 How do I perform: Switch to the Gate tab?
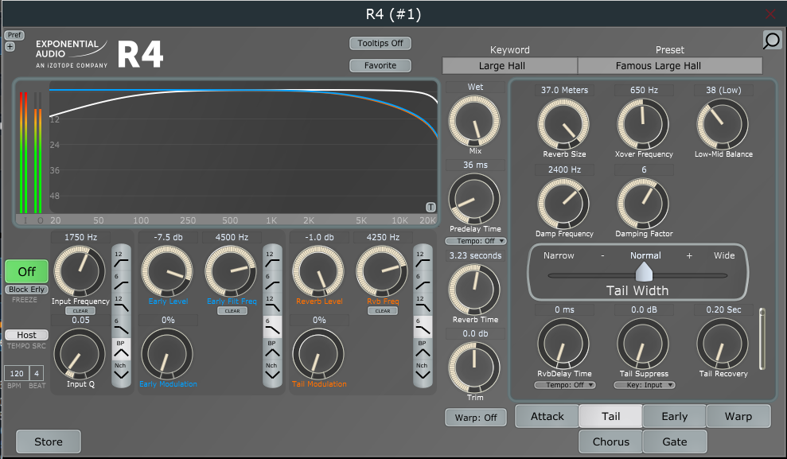click(x=675, y=441)
